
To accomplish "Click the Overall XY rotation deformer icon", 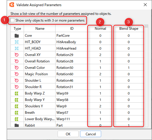I will (x=17, y=55).
